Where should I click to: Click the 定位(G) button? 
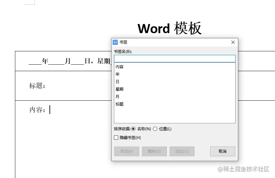(x=182, y=151)
